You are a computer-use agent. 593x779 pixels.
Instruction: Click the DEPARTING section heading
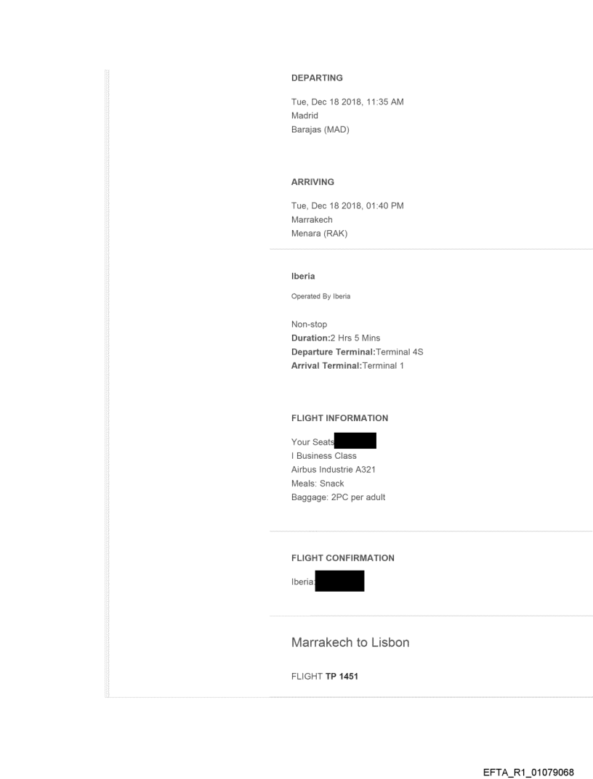click(x=317, y=78)
